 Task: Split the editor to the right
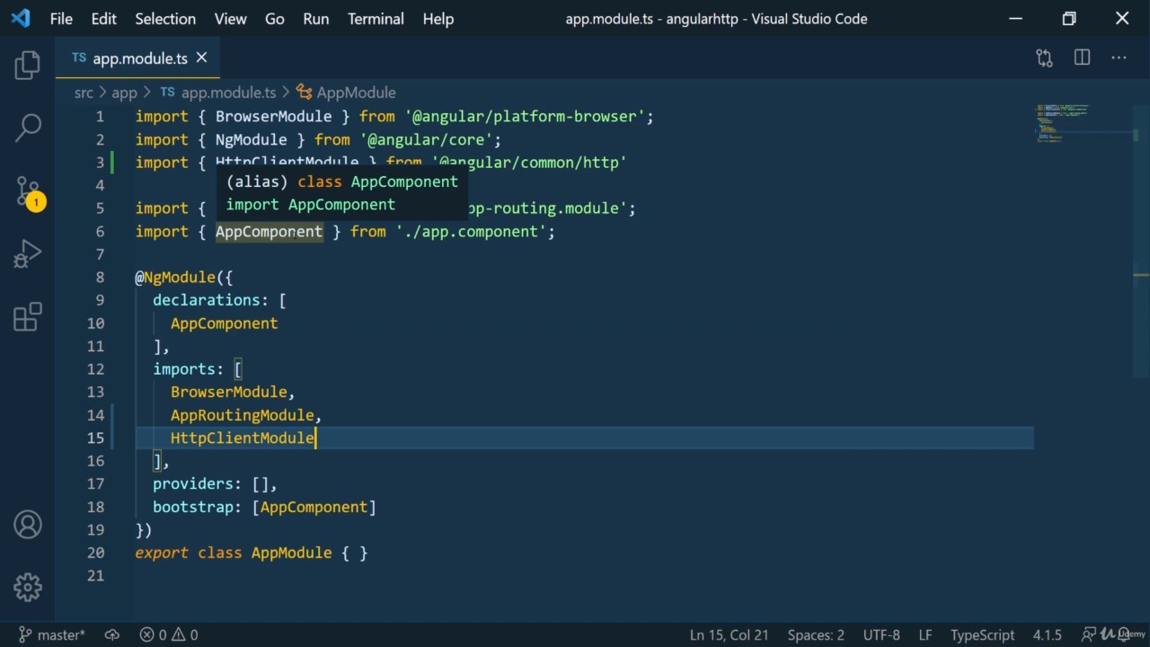pos(1082,58)
